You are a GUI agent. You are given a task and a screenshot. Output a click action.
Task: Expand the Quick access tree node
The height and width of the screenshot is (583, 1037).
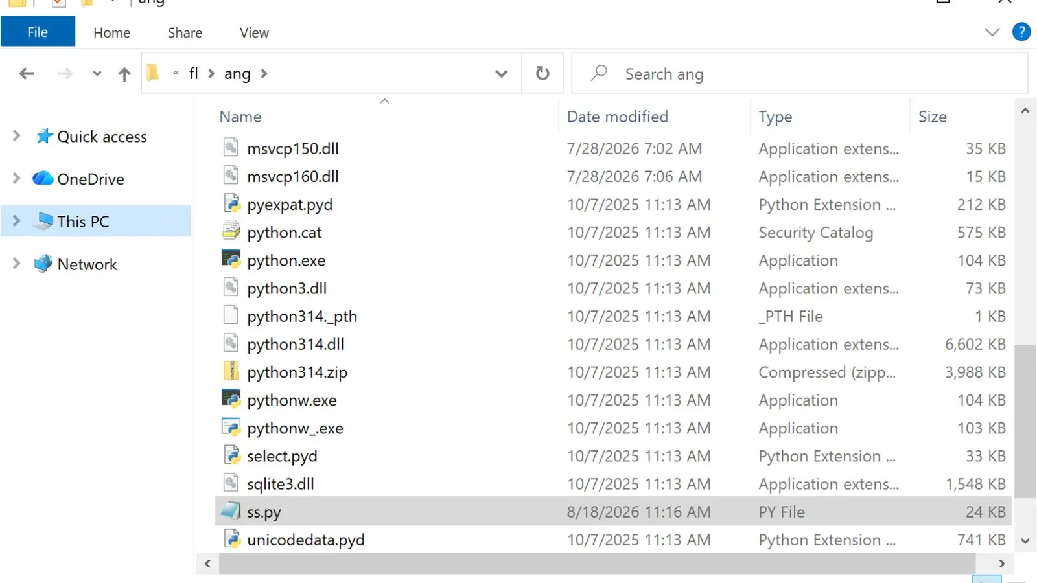point(16,136)
